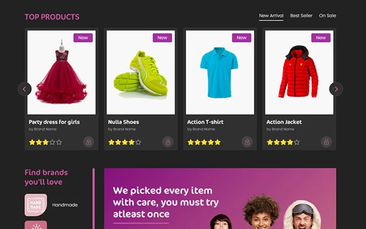Image resolution: width=366 pixels, height=229 pixels.
Task: Click the Action Jacket product title
Action: 284,122
